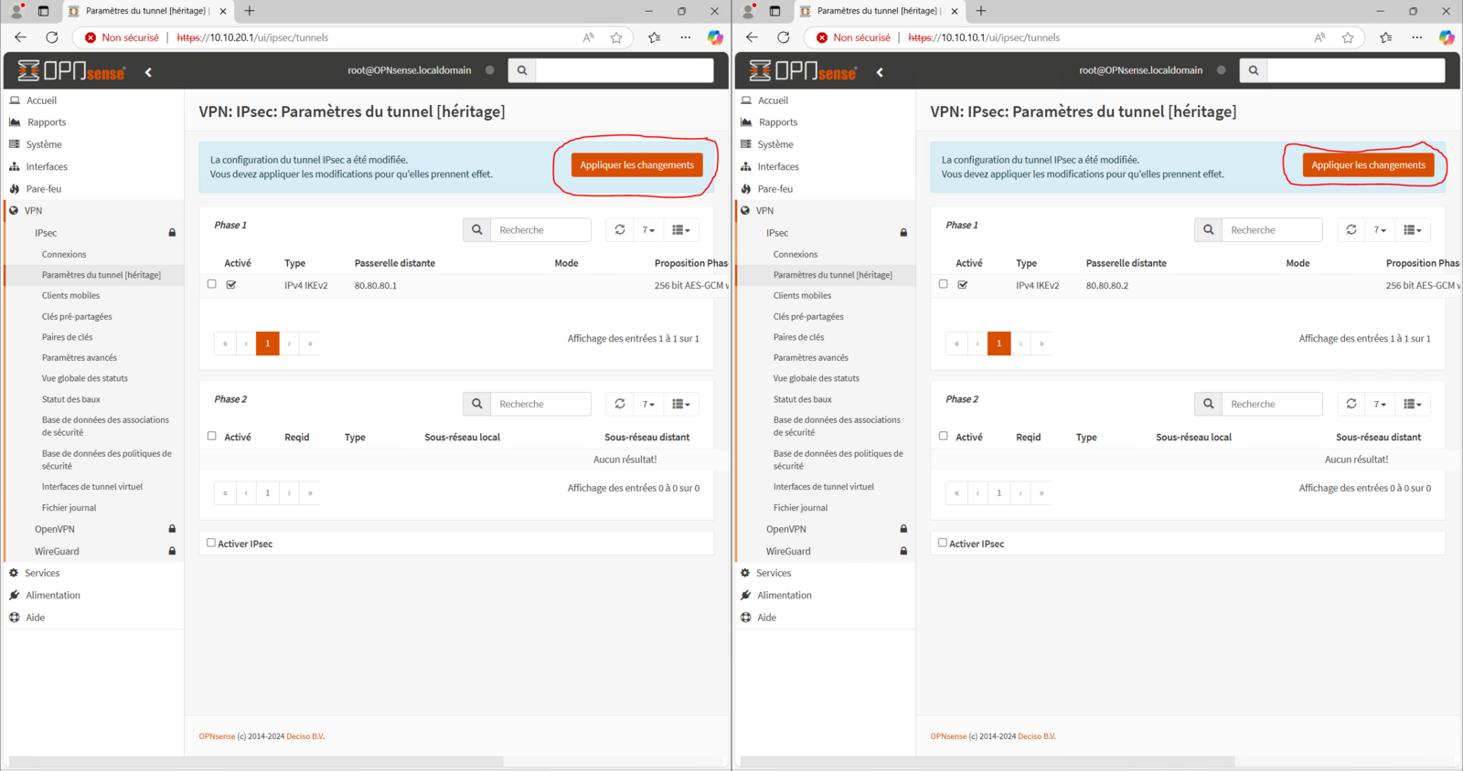1463x771 pixels.
Task: Open Phase 1 rows-per-page dropdown in left window
Action: click(x=648, y=230)
